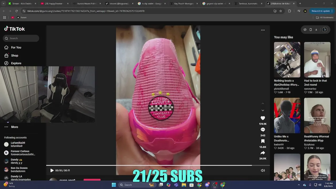Open Discord from the taskbar
The width and height of the screenshot is (336, 189).
pos(207,185)
